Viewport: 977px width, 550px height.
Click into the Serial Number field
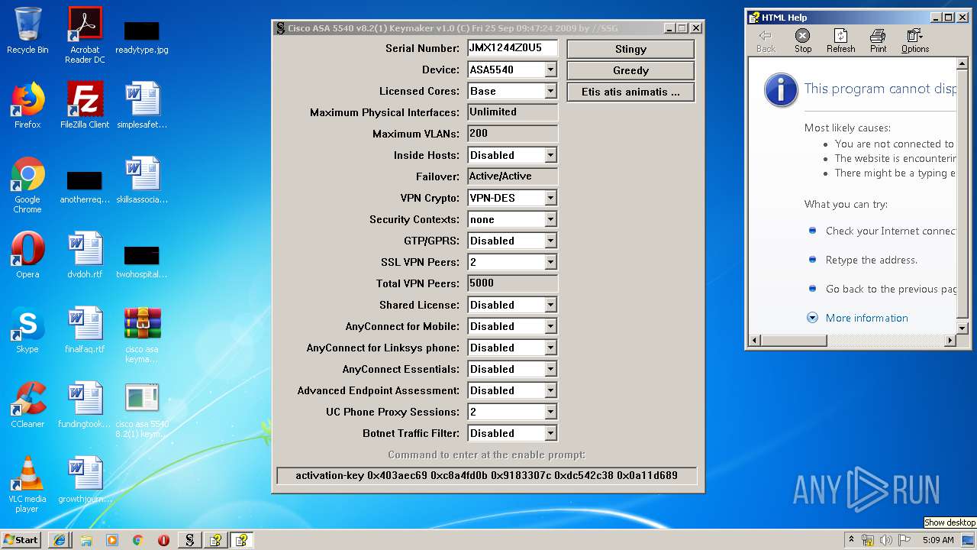pyautogui.click(x=512, y=48)
